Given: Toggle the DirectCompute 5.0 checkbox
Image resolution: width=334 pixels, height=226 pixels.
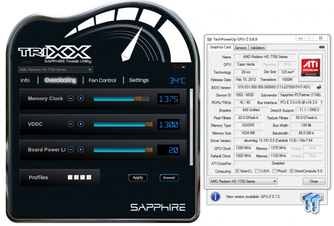Looking at the screenshot, I should point(291,171).
